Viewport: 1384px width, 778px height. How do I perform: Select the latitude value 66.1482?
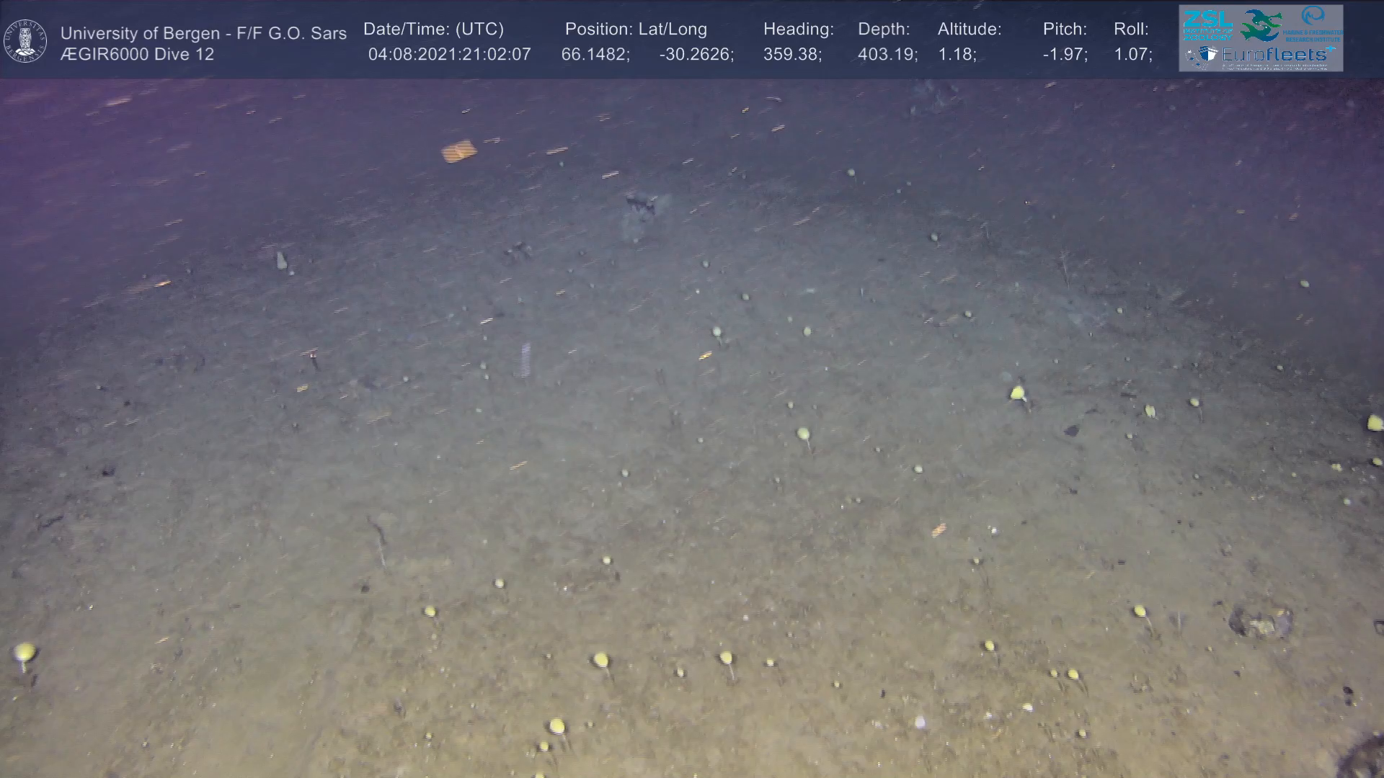pos(595,55)
